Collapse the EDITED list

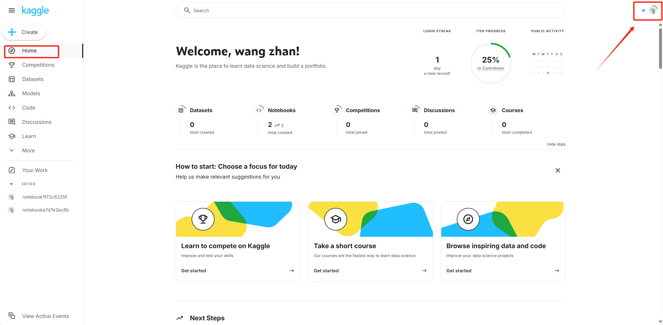point(11,184)
